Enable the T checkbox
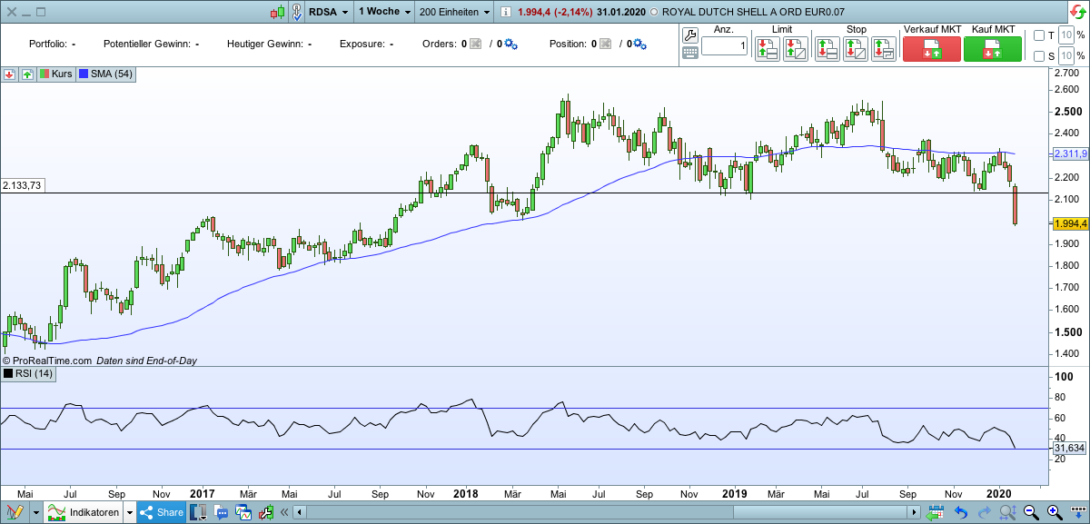This screenshot has height=524, width=1090. 1040,35
